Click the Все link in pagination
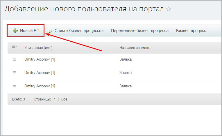 [64, 99]
